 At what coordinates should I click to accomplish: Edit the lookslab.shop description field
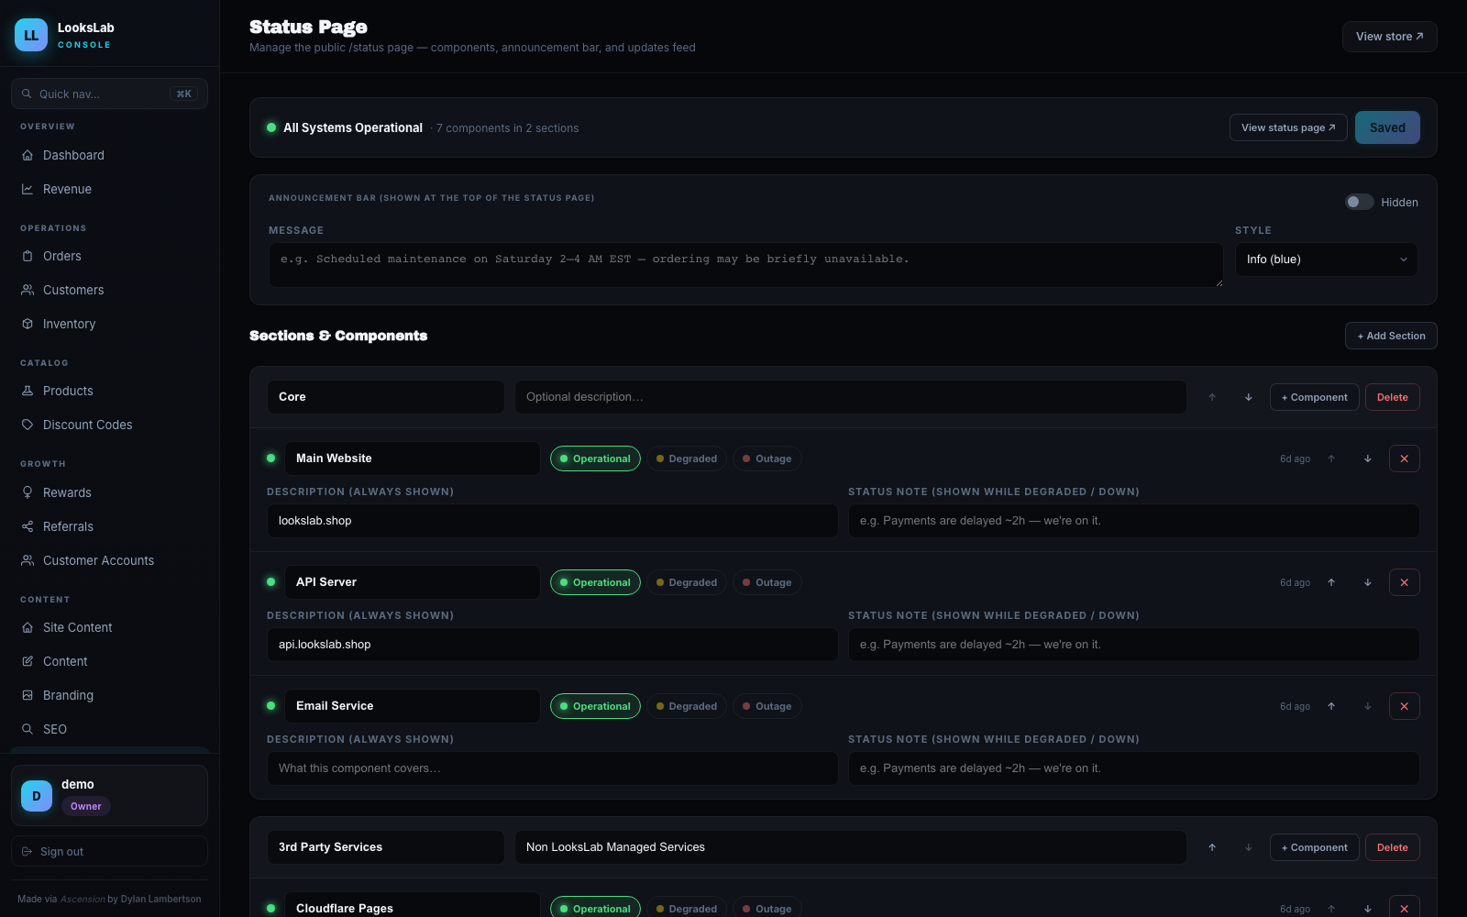click(x=552, y=521)
